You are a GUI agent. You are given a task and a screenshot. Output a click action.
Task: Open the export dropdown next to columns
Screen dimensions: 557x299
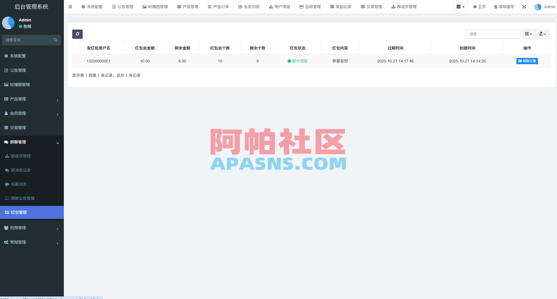(542, 34)
